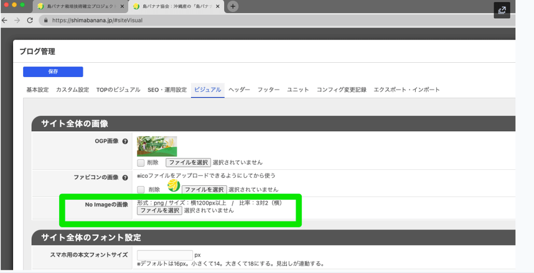
Task: Close the second 島バナナ協会 tab
Action: pyautogui.click(x=218, y=6)
